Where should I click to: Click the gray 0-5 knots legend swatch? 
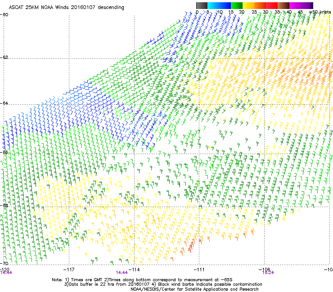202,5
